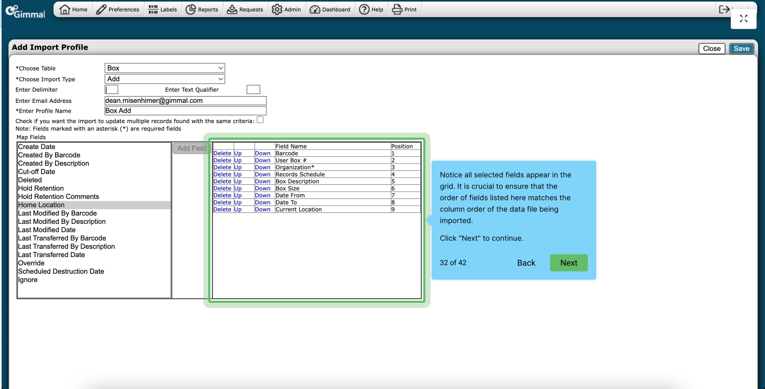The width and height of the screenshot is (765, 389).
Task: Click the Print printer icon
Action: tap(397, 9)
